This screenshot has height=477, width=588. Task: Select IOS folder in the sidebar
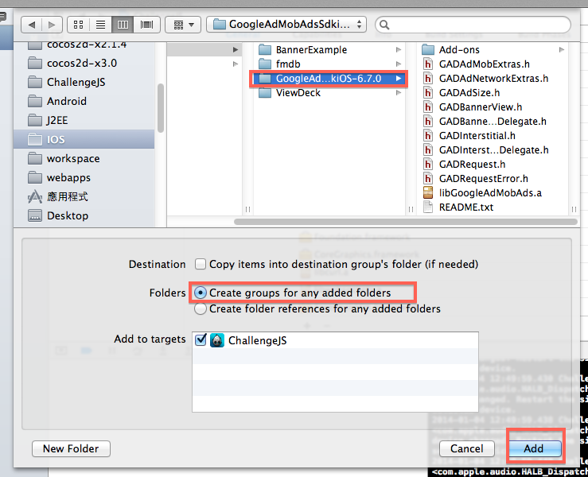pos(84,139)
